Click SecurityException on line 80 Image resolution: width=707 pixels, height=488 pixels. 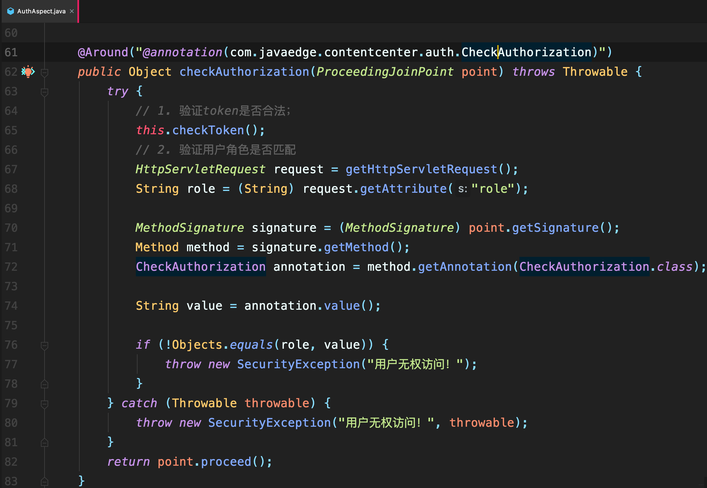click(269, 423)
